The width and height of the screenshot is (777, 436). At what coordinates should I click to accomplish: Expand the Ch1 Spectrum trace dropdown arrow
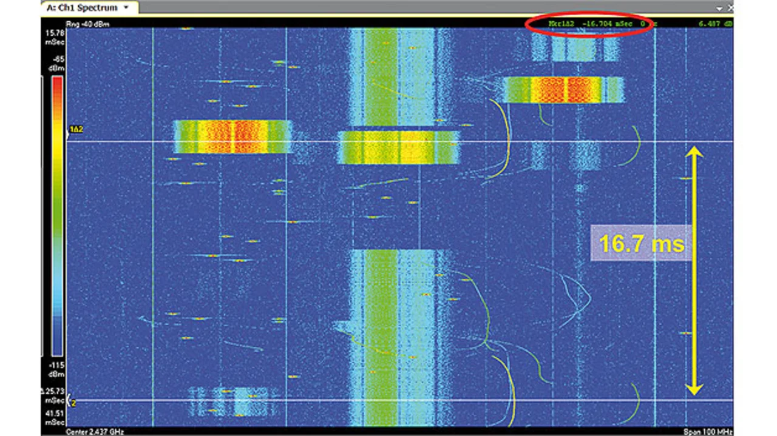(126, 8)
